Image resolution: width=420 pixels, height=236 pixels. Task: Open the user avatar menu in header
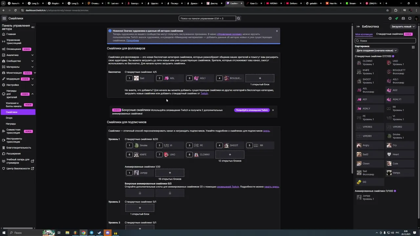coord(416,18)
